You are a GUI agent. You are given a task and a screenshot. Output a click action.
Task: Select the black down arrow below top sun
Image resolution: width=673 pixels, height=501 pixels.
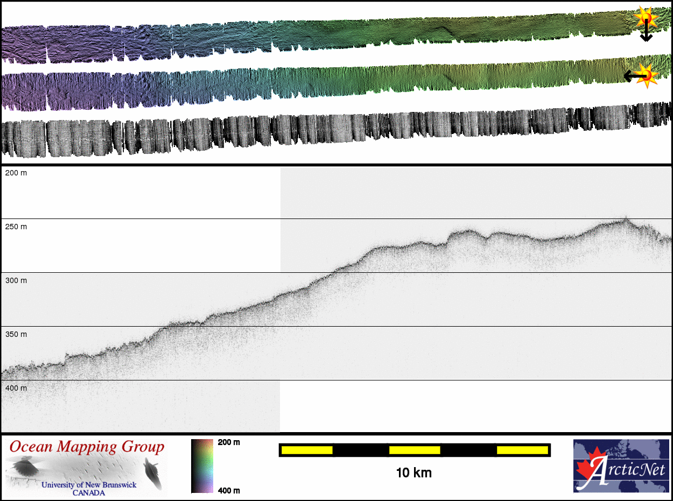(x=646, y=34)
